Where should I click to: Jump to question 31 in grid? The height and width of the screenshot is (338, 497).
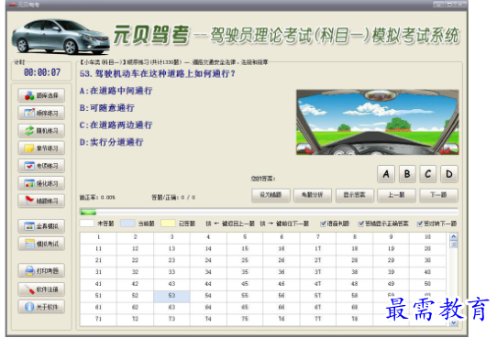coord(99,272)
